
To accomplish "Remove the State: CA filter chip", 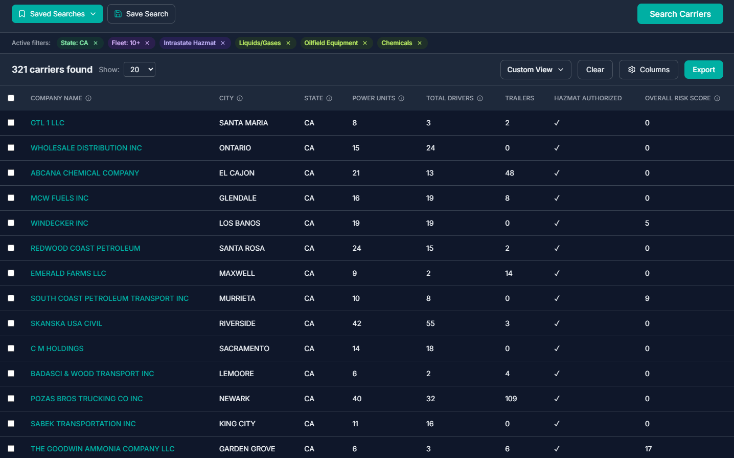I will pos(96,43).
